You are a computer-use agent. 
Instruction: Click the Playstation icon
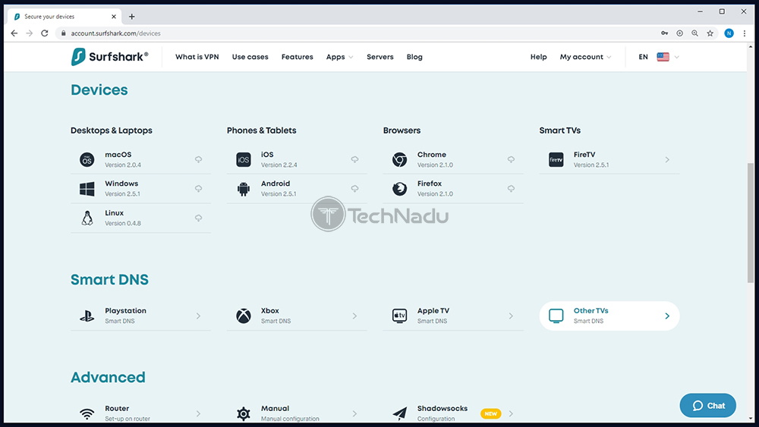(x=87, y=316)
